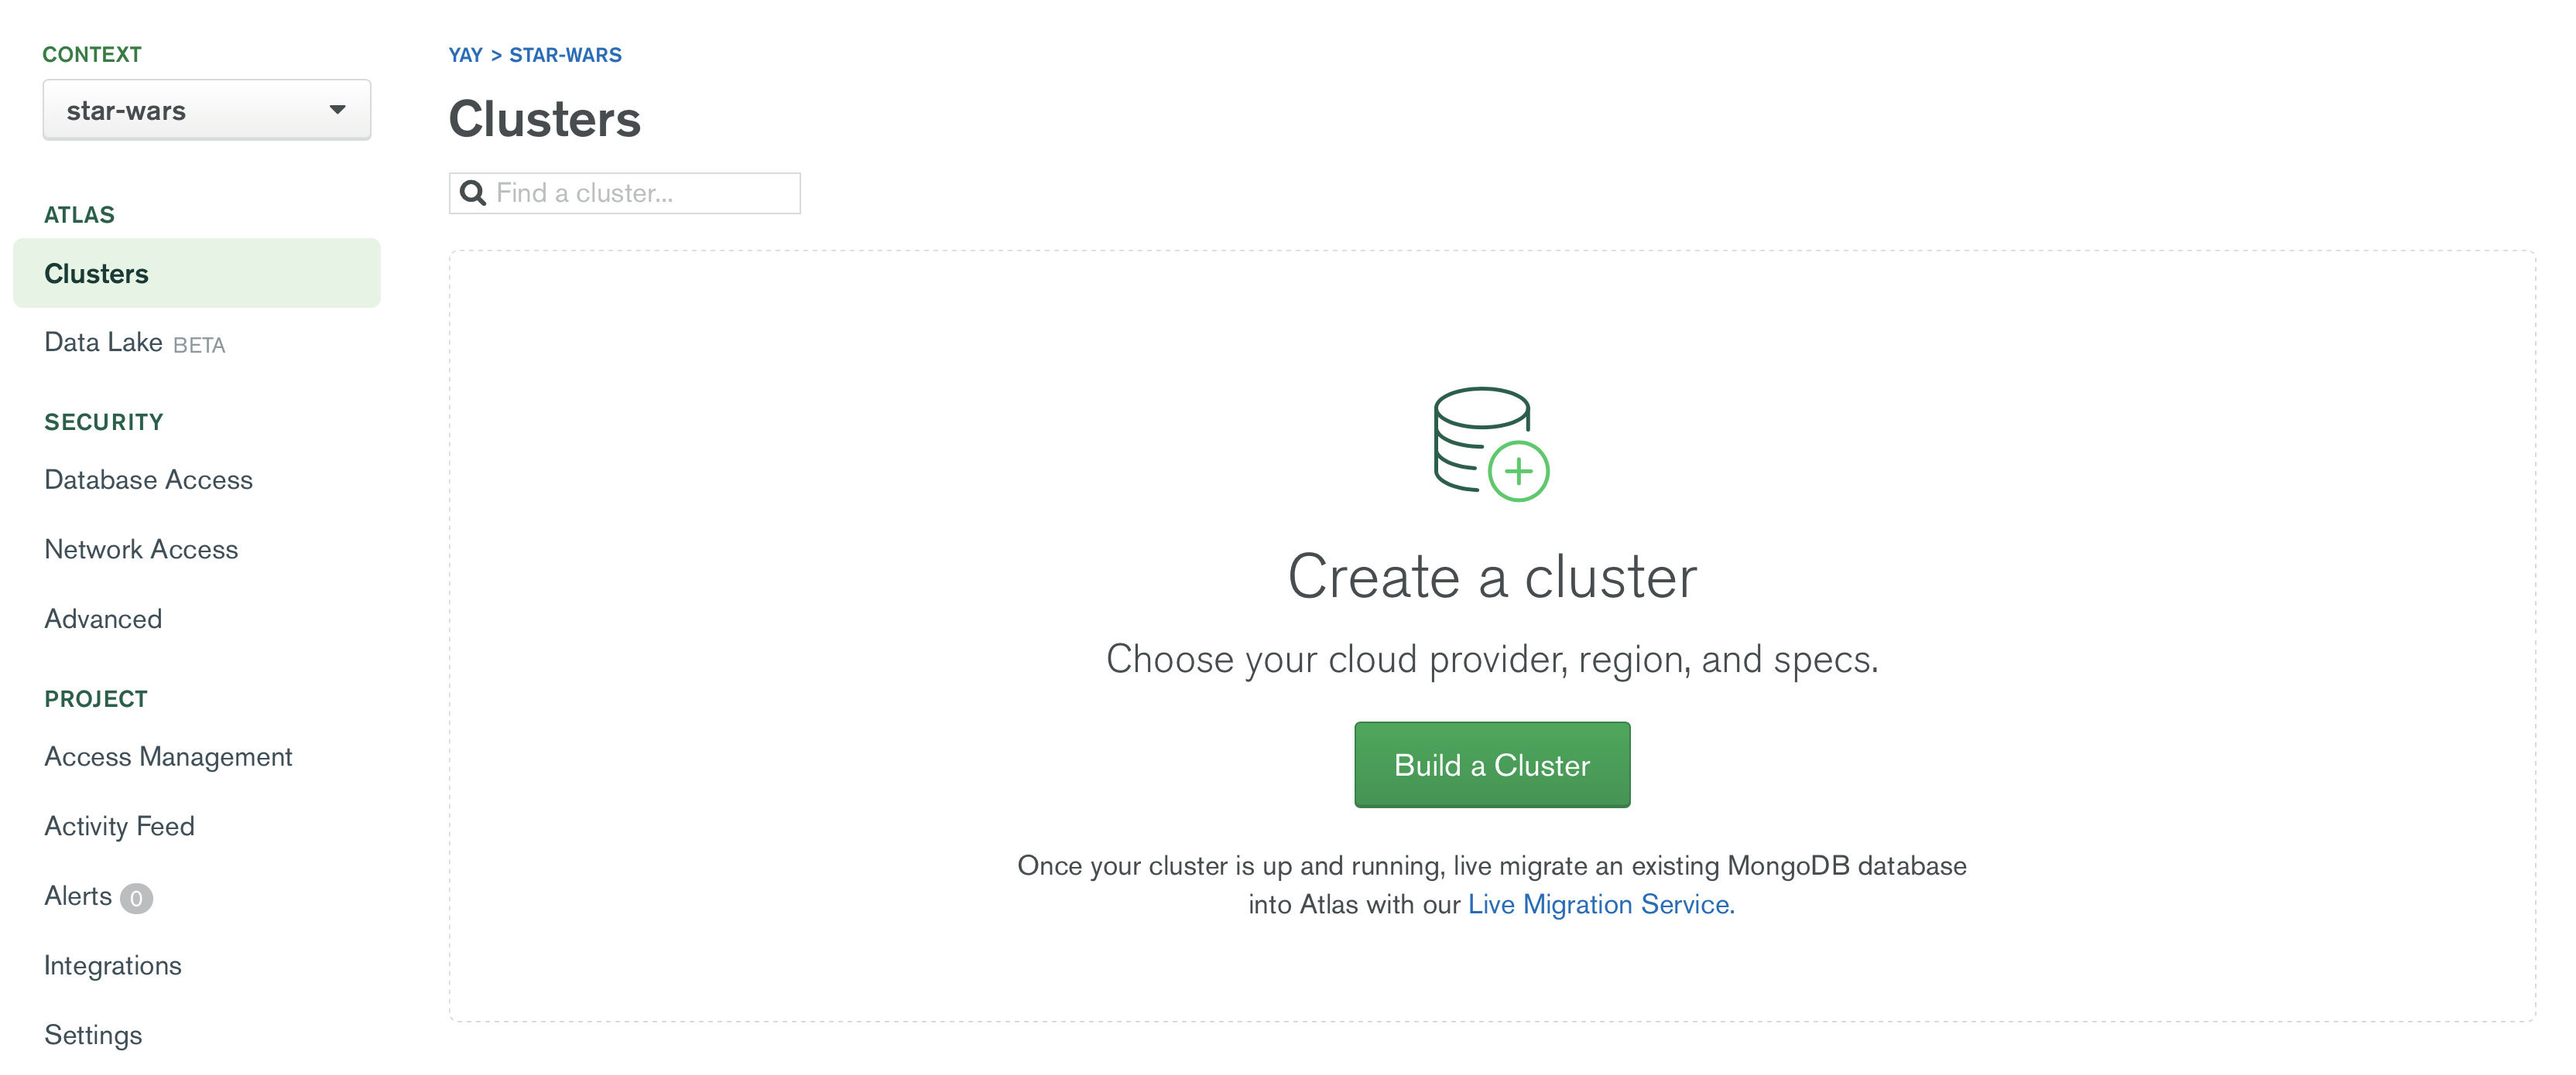The image size is (2576, 1075).
Task: Click the search magnifier icon
Action: (473, 192)
